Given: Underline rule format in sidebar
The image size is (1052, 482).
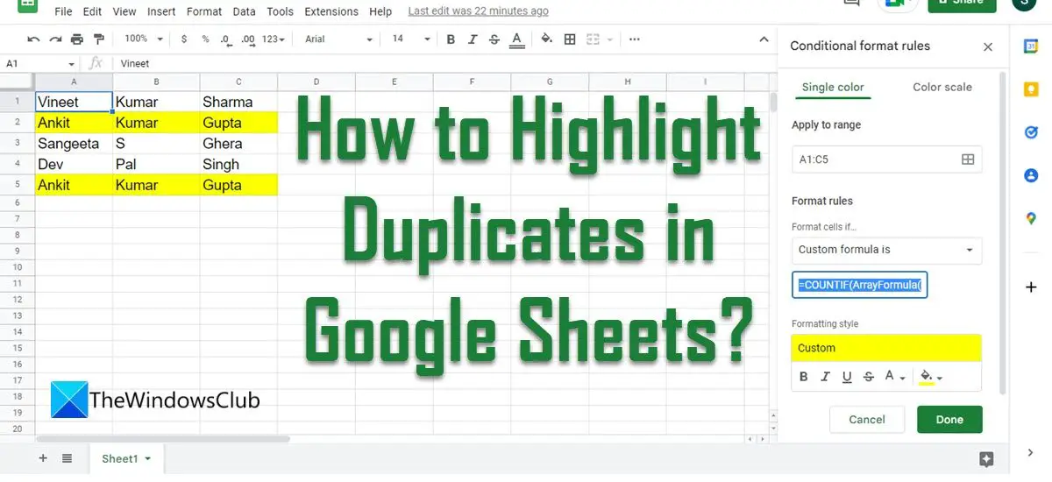Looking at the screenshot, I should [847, 377].
